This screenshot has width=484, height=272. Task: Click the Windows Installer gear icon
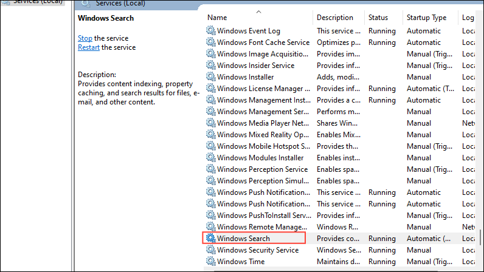(x=211, y=76)
